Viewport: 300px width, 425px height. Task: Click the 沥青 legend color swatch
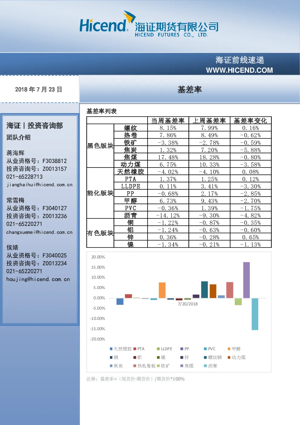tap(205, 366)
